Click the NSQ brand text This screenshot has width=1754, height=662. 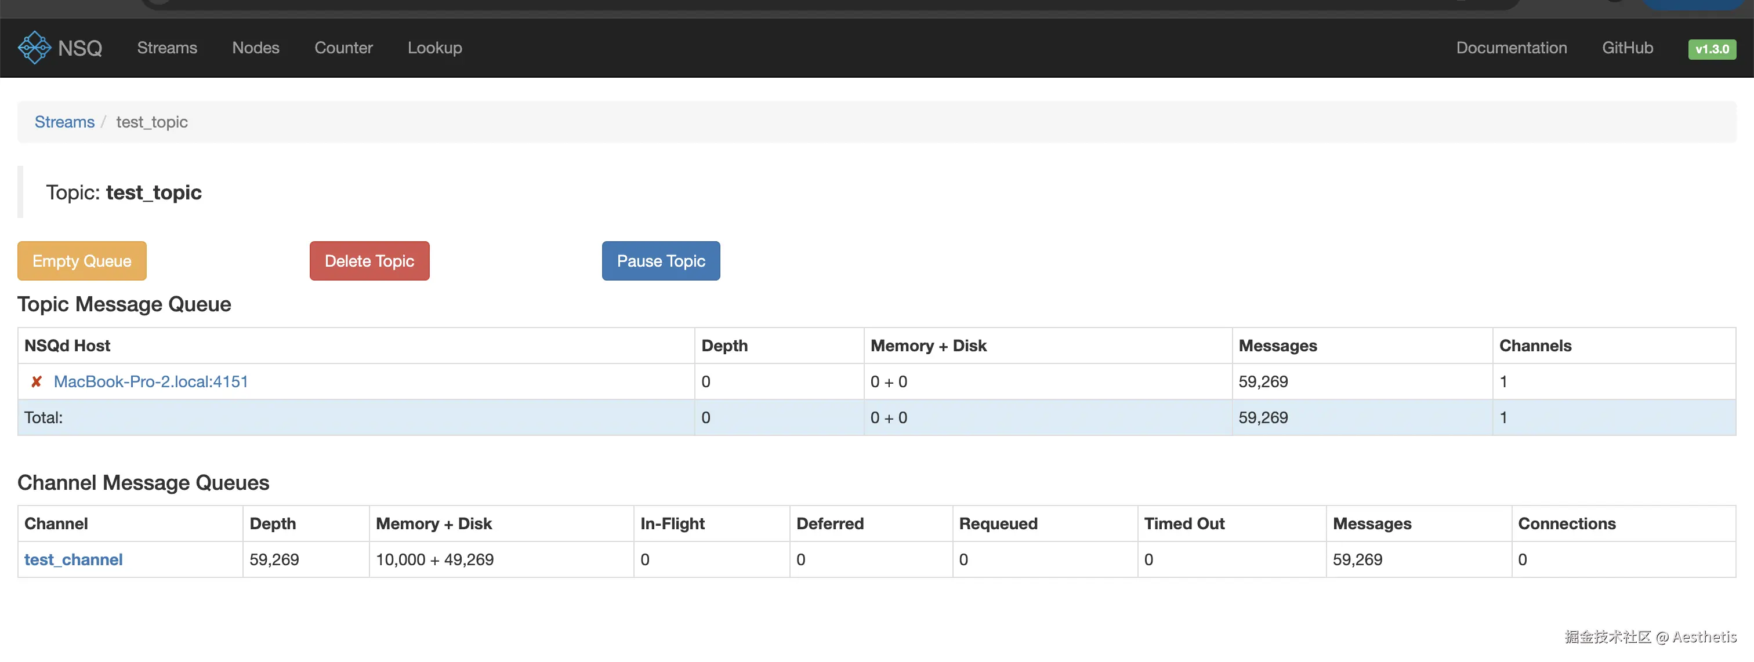(81, 48)
